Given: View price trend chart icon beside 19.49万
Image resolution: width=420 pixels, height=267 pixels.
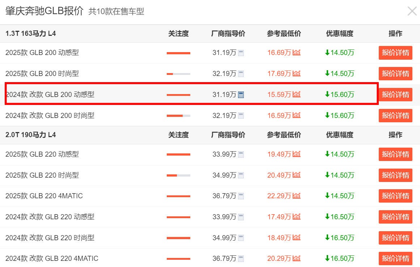Looking at the screenshot, I should 297,154.
